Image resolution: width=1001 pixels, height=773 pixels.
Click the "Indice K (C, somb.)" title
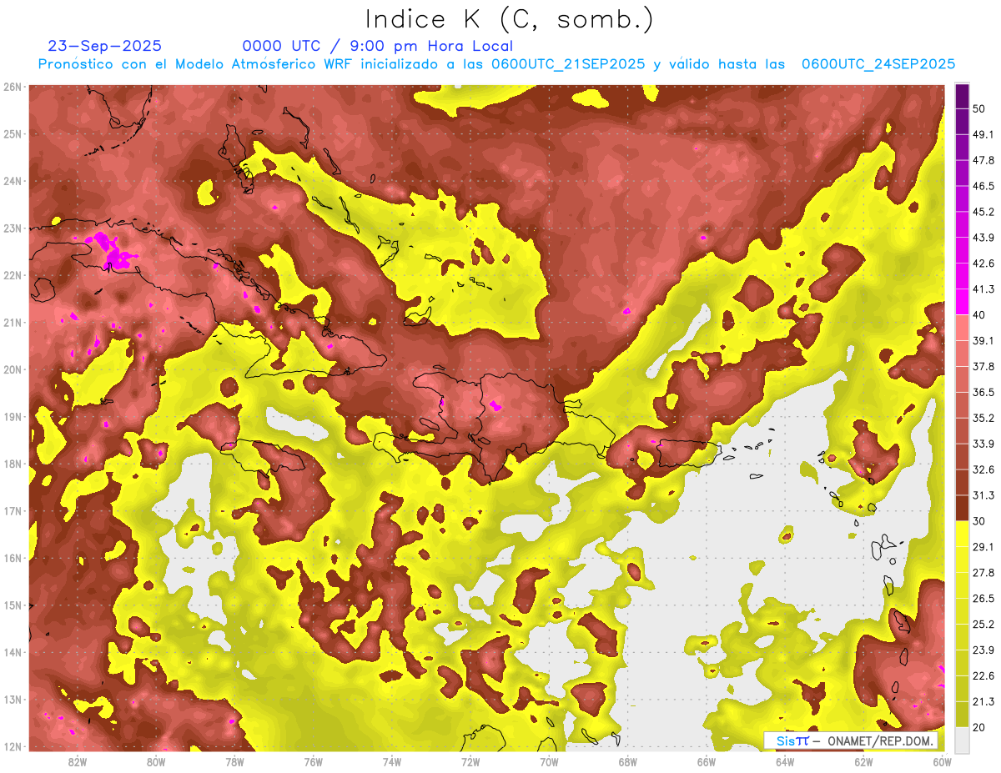pyautogui.click(x=509, y=19)
